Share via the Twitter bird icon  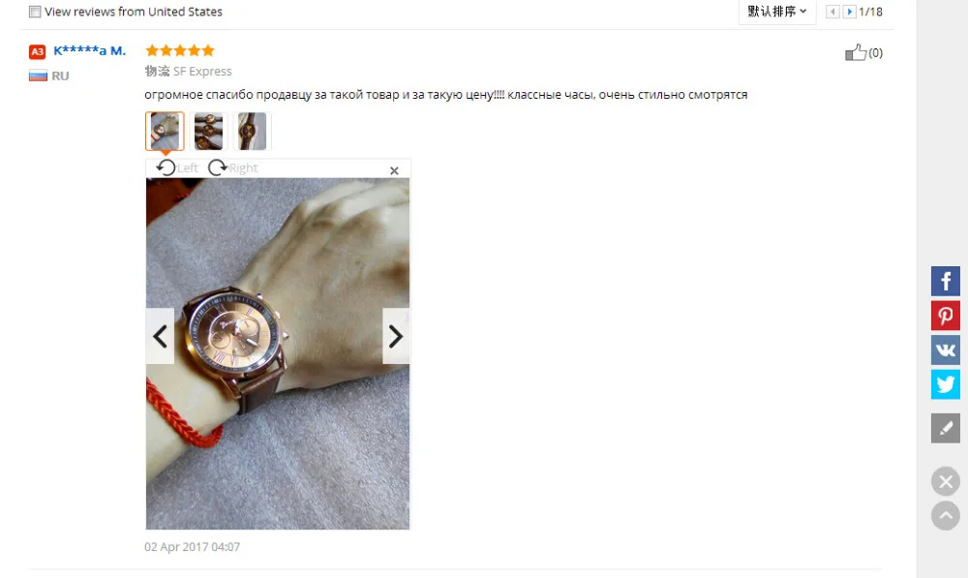click(945, 384)
